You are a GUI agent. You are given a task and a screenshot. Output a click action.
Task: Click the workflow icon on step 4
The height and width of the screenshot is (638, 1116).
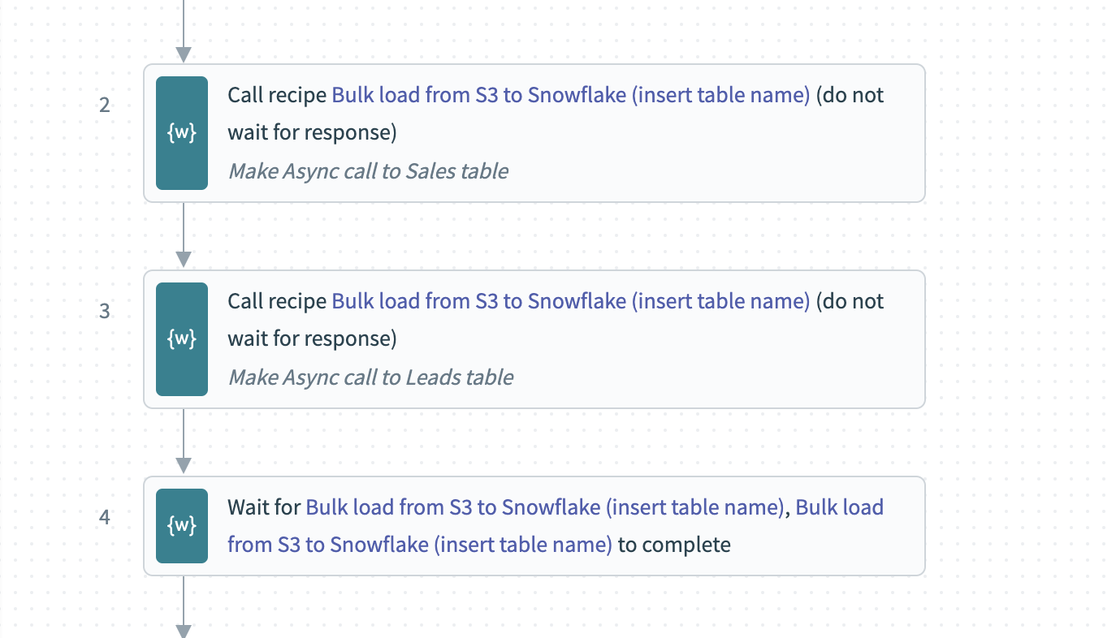click(x=182, y=526)
